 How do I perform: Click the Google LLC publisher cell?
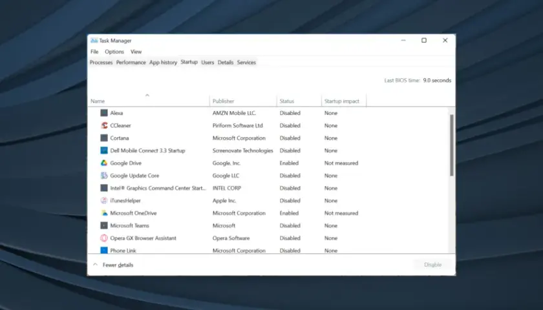pos(226,176)
